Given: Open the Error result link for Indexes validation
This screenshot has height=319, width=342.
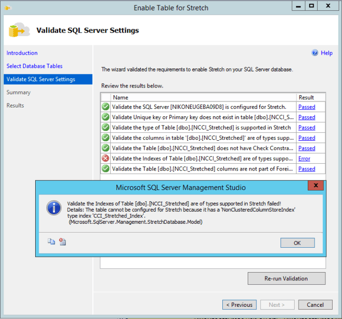Looking at the screenshot, I should point(304,158).
